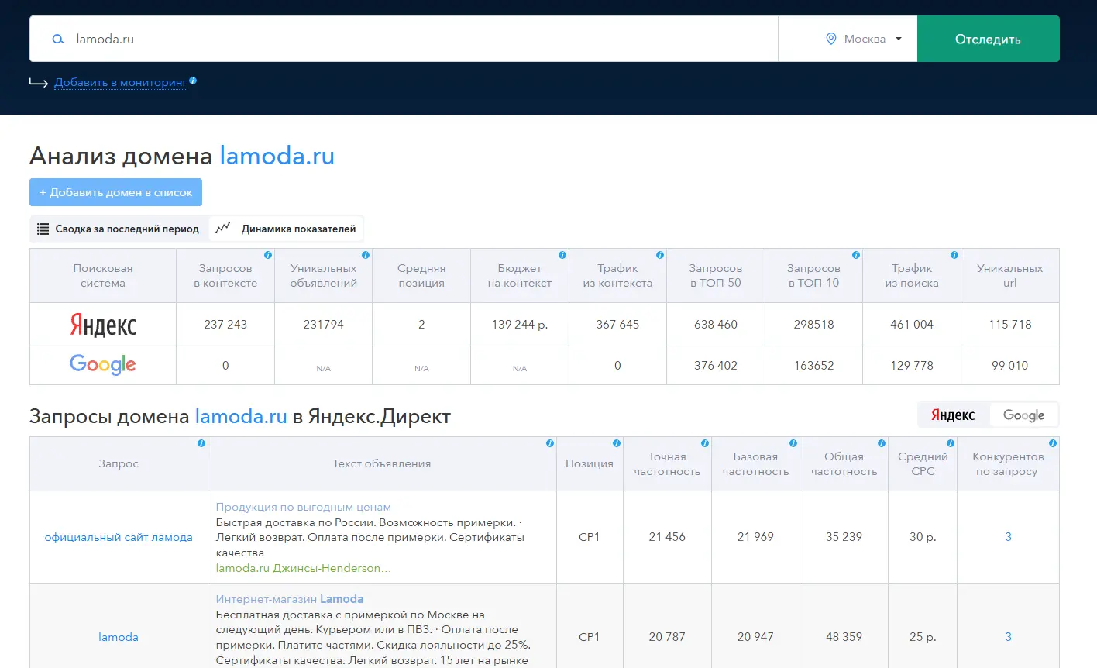Open lamoda.ru link in Запросы домена heading
Image resolution: width=1097 pixels, height=668 pixels.
pyautogui.click(x=241, y=416)
